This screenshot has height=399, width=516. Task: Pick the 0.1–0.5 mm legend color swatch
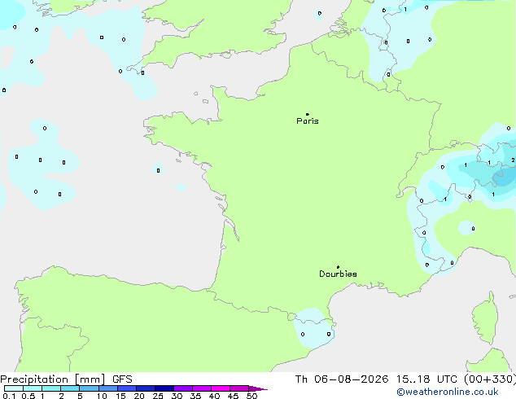pyautogui.click(x=14, y=388)
